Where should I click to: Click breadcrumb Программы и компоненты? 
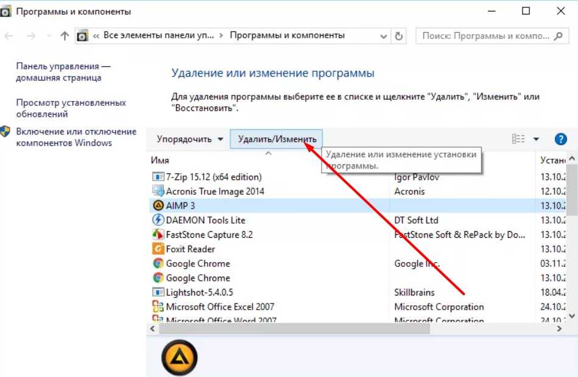coord(287,35)
